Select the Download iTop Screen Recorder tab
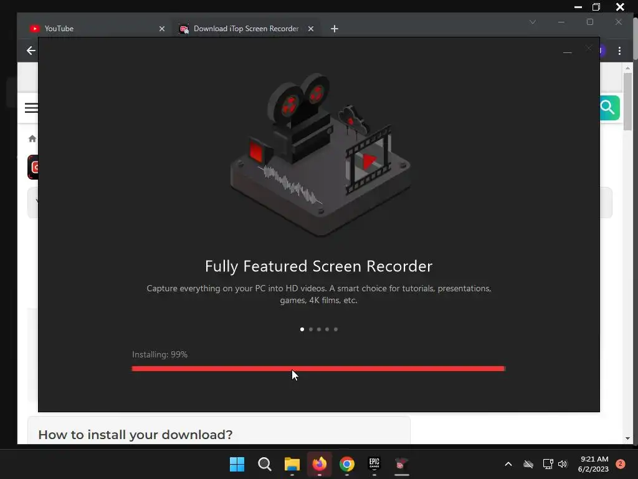The height and width of the screenshot is (479, 638). point(246,29)
